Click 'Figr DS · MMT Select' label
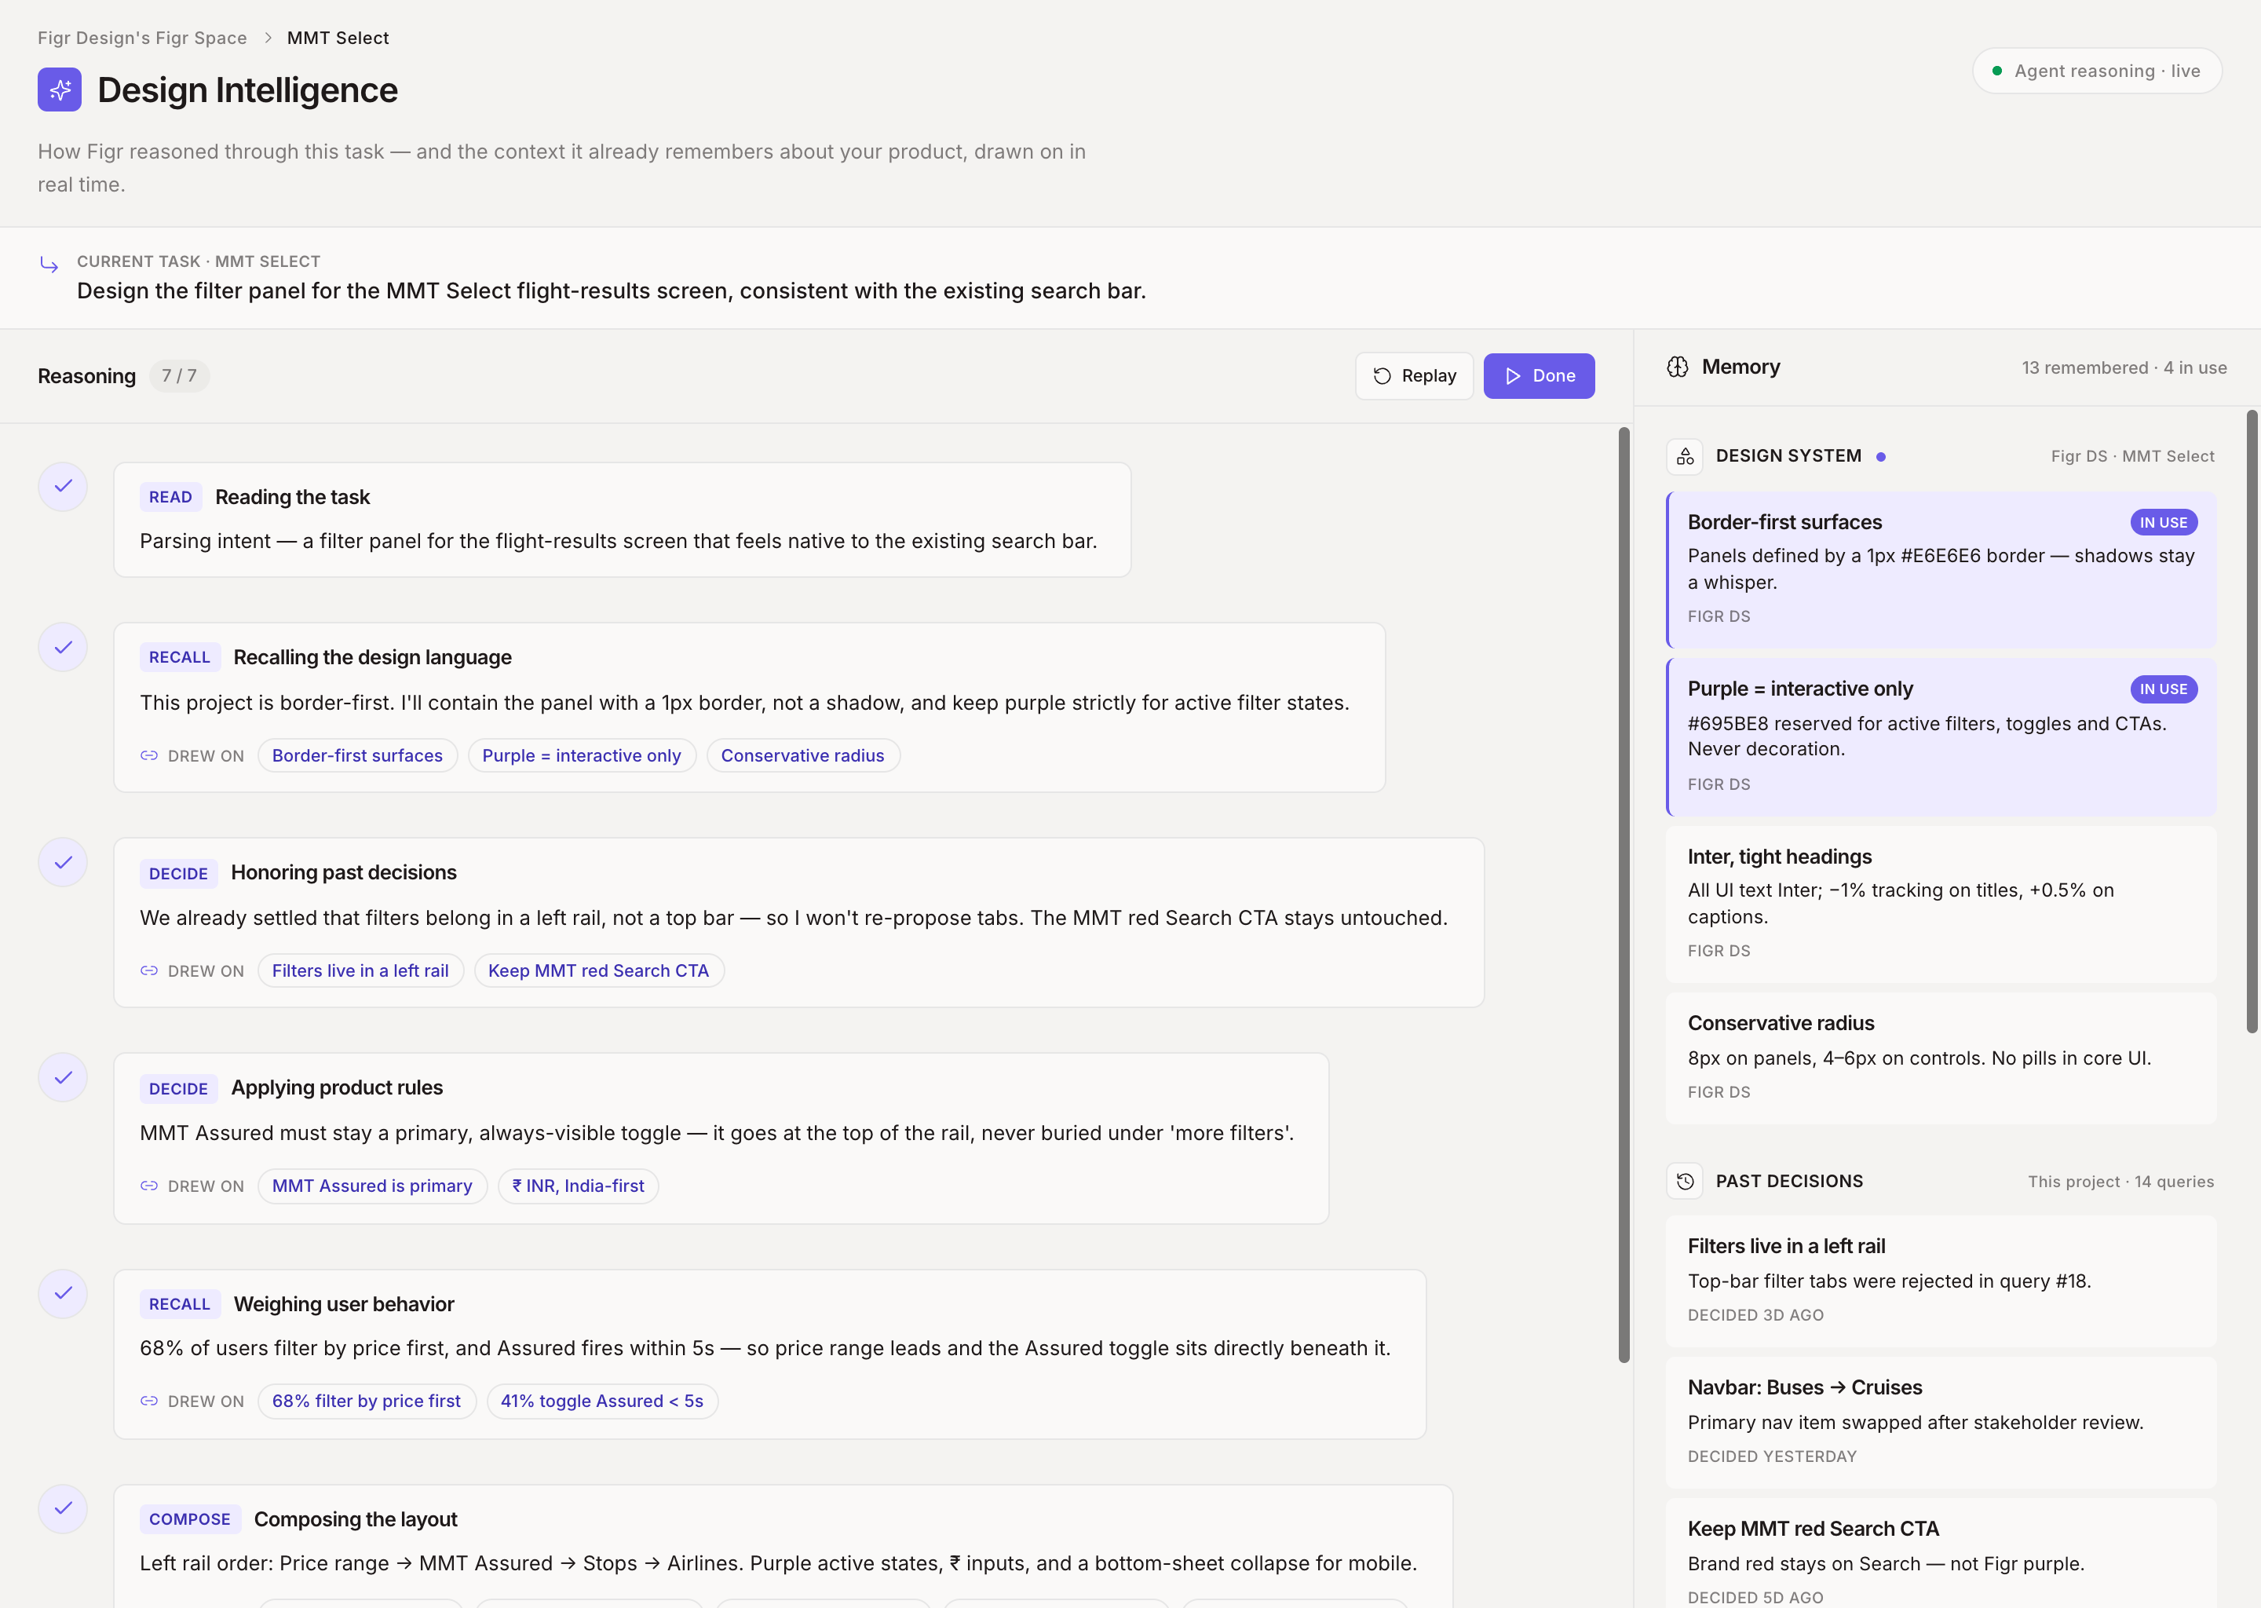Screen dimensions: 2261x1608 2132,456
